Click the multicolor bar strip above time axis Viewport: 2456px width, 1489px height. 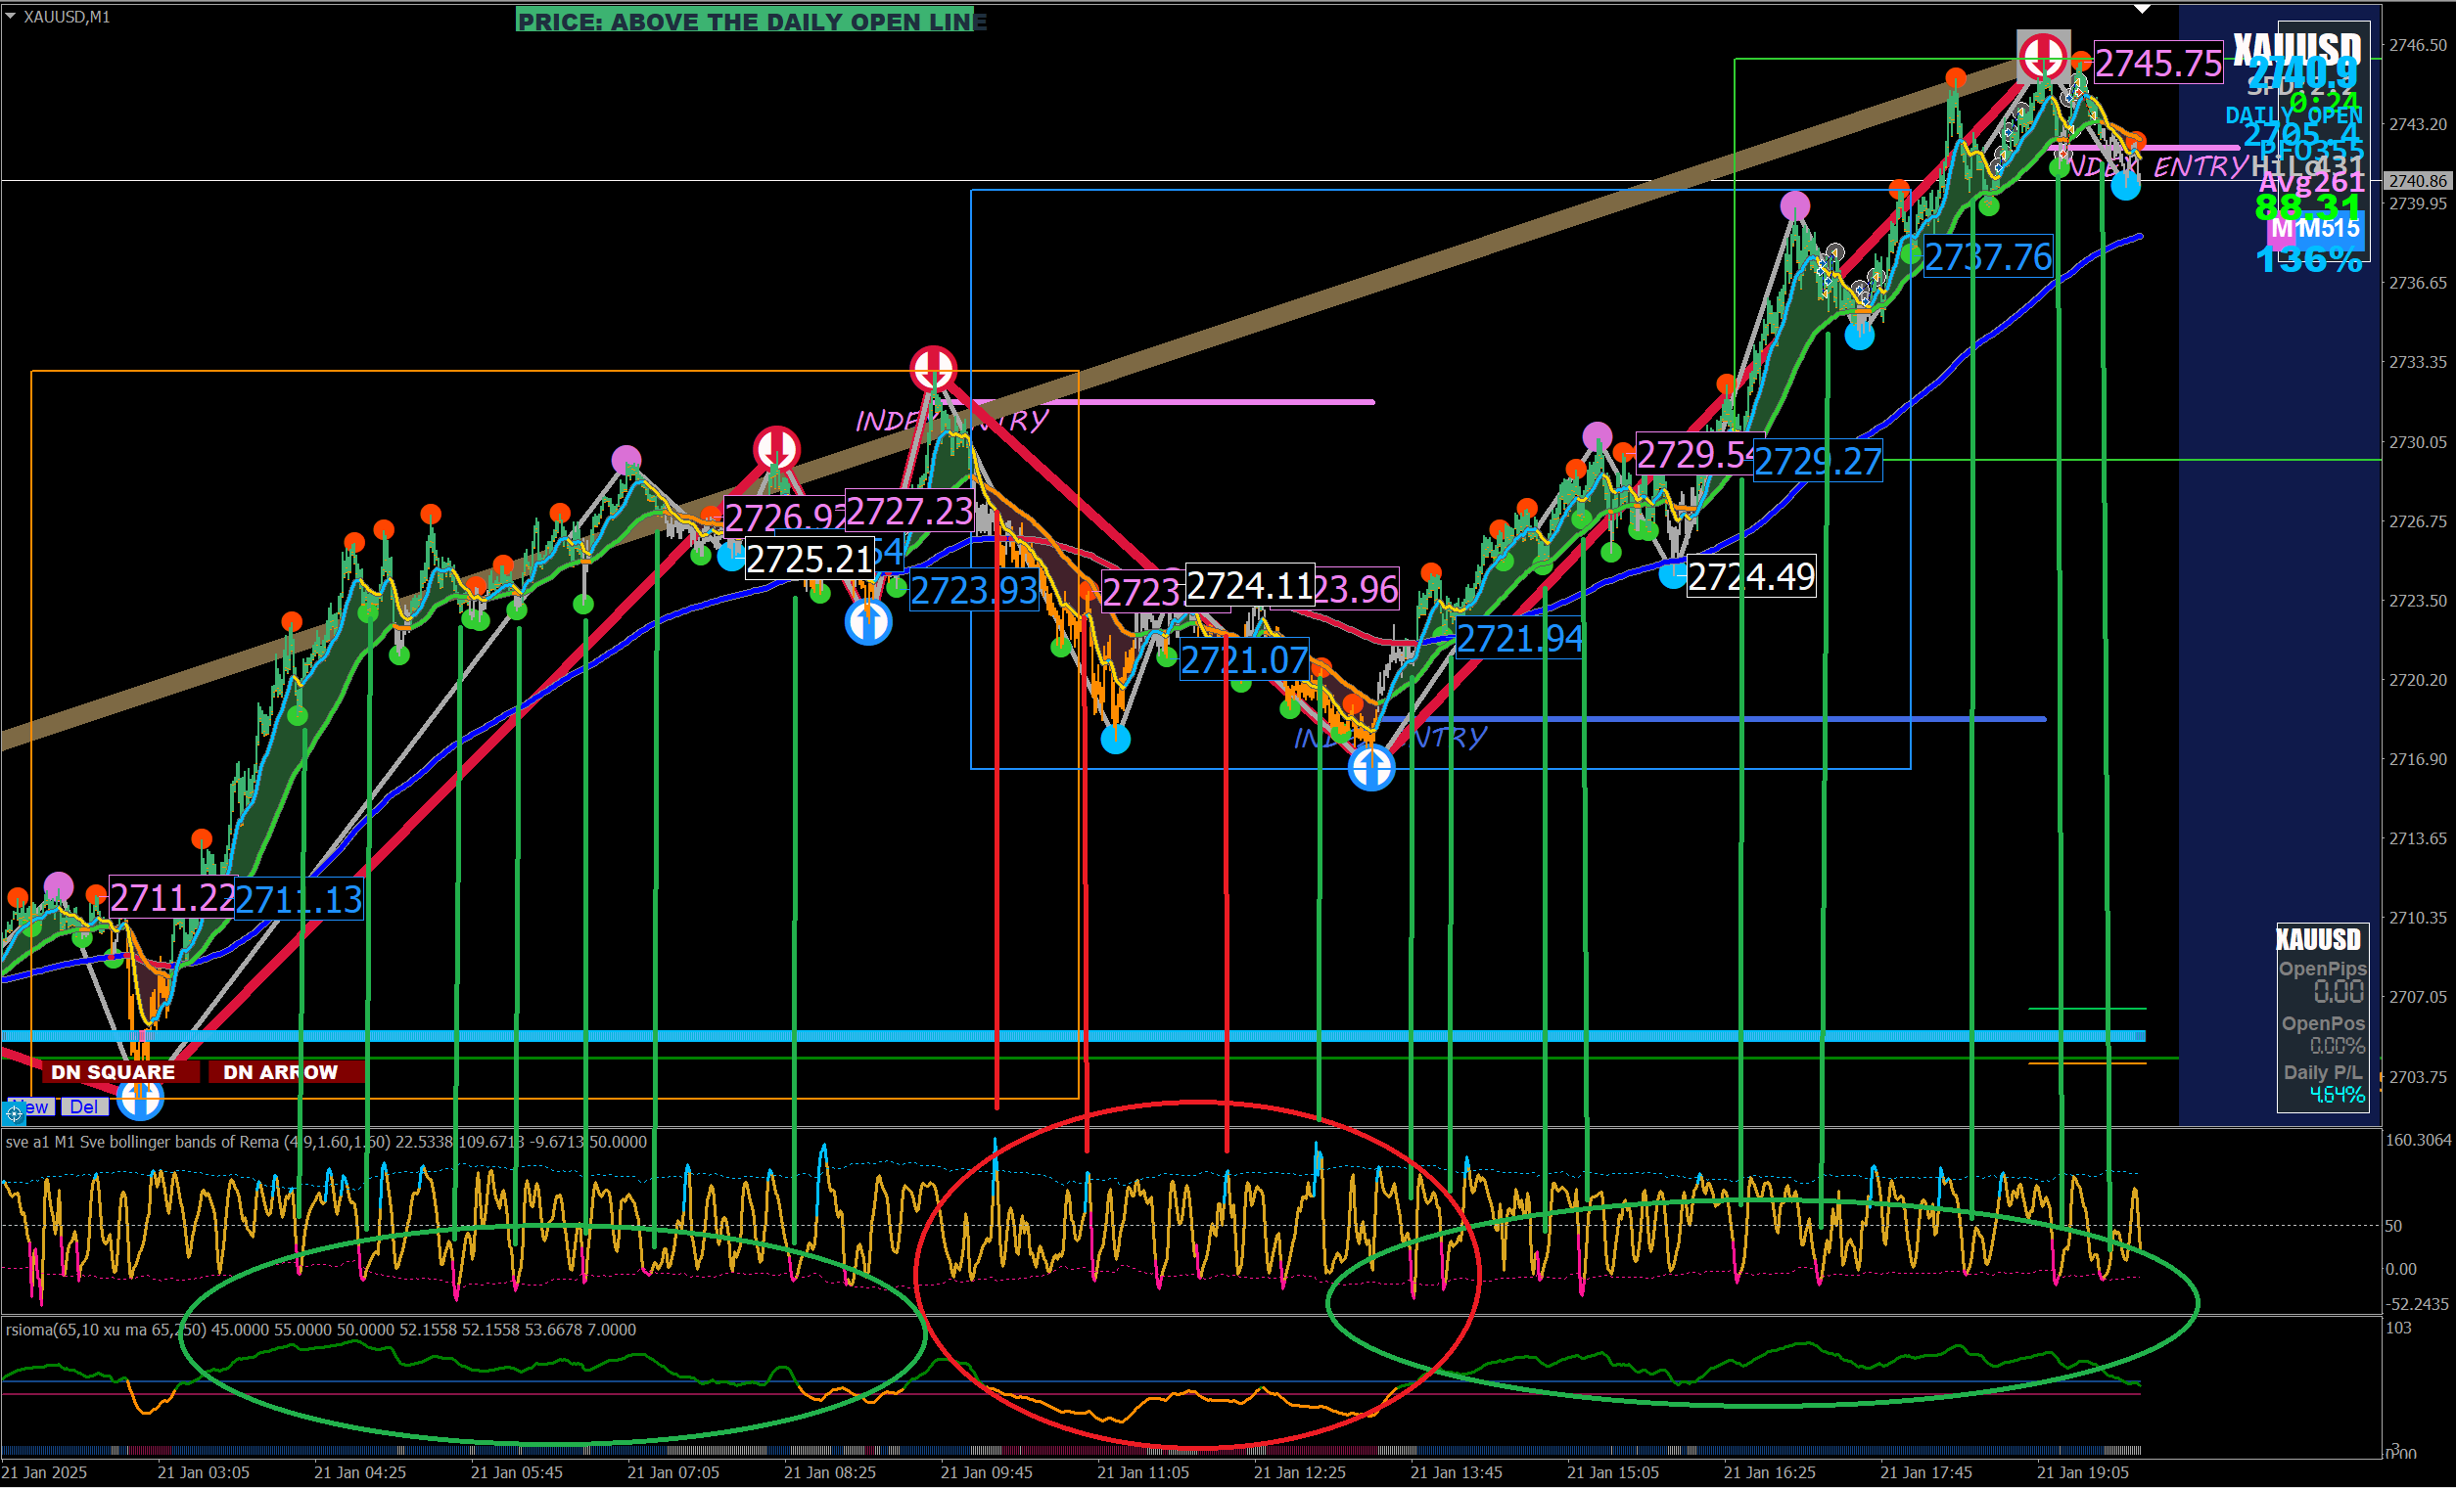996,1451
